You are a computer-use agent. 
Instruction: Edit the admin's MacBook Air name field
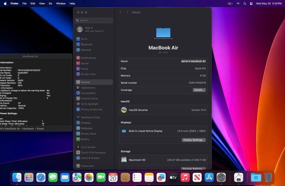point(193,61)
